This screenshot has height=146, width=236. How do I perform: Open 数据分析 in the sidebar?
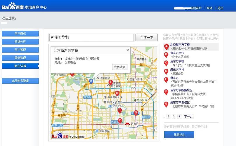point(20,42)
